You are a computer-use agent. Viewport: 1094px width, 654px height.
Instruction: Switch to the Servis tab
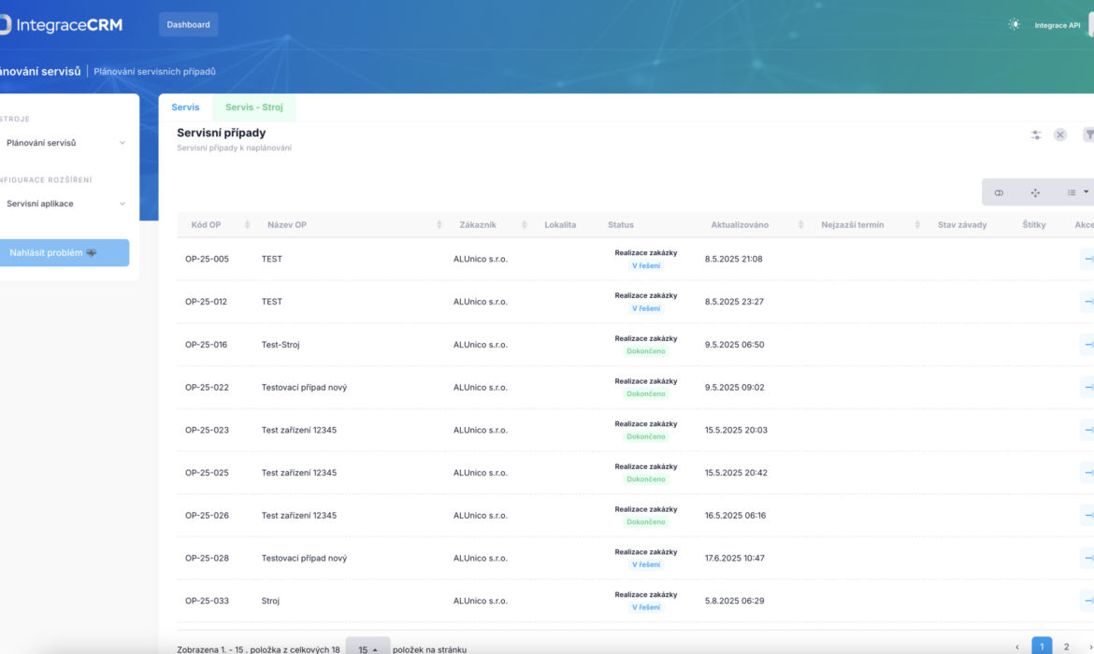185,107
